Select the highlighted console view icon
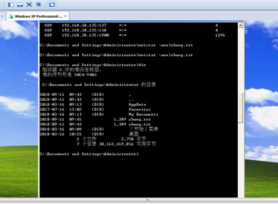Image resolution: width=278 pixels, height=204 pixels. [52, 5]
